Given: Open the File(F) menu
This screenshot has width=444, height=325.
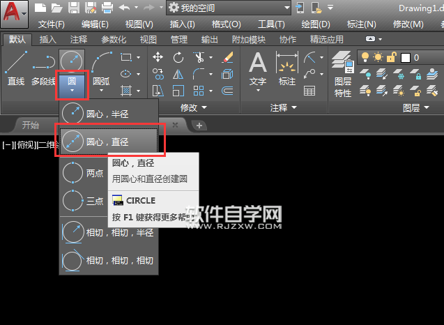Looking at the screenshot, I should point(52,24).
